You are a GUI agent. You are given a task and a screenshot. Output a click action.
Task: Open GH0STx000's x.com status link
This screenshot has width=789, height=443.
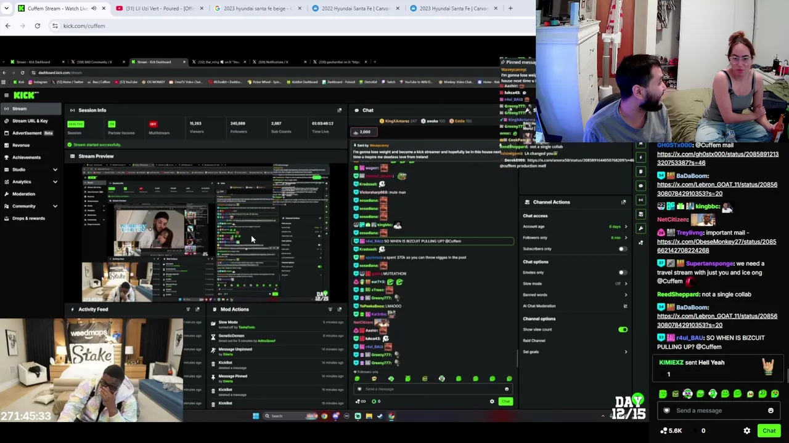[717, 159]
